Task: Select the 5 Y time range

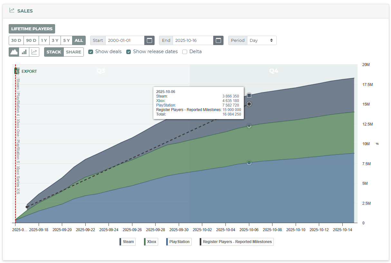Action: coord(66,40)
